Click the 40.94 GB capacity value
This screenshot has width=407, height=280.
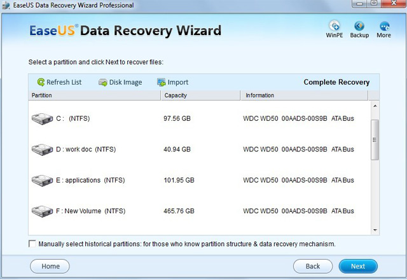click(177, 150)
